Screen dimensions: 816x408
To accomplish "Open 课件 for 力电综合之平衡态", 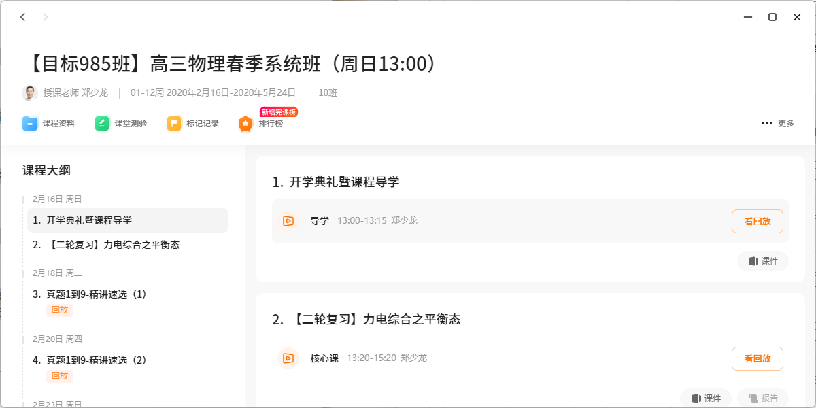I will tap(706, 398).
